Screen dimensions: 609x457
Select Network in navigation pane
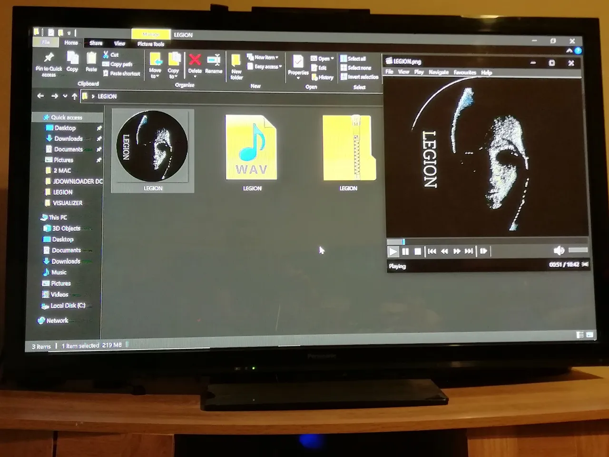tap(57, 320)
